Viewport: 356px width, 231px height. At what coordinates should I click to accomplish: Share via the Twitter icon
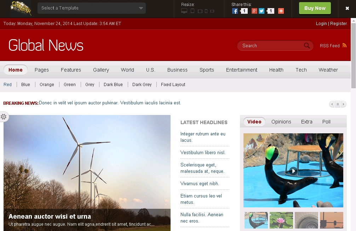coord(262,11)
